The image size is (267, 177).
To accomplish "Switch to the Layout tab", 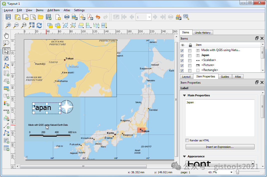I will [x=186, y=77].
